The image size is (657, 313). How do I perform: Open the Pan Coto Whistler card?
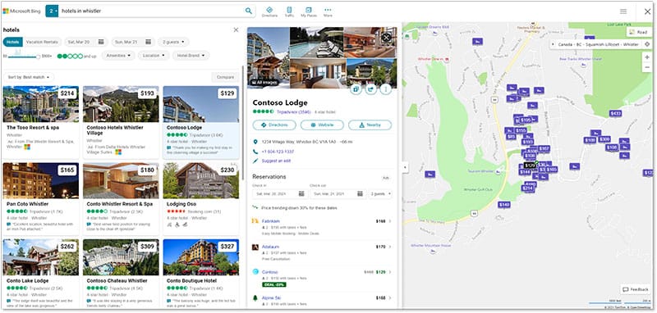click(40, 199)
